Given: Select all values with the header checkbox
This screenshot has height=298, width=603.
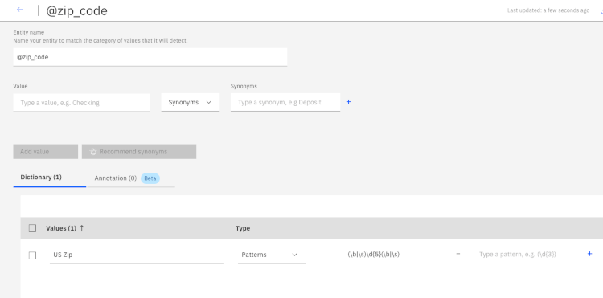Looking at the screenshot, I should [x=32, y=228].
